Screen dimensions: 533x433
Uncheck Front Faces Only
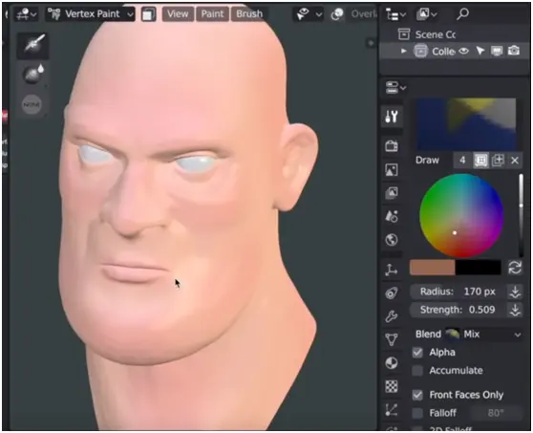point(417,395)
